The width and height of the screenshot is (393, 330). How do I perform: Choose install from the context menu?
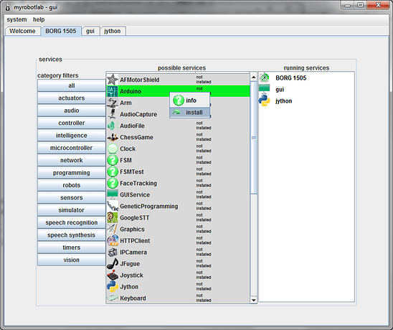[190, 113]
